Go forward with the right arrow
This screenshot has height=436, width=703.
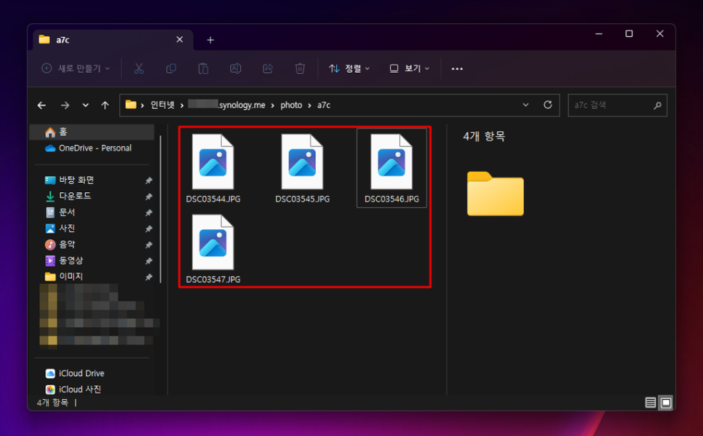coord(65,106)
